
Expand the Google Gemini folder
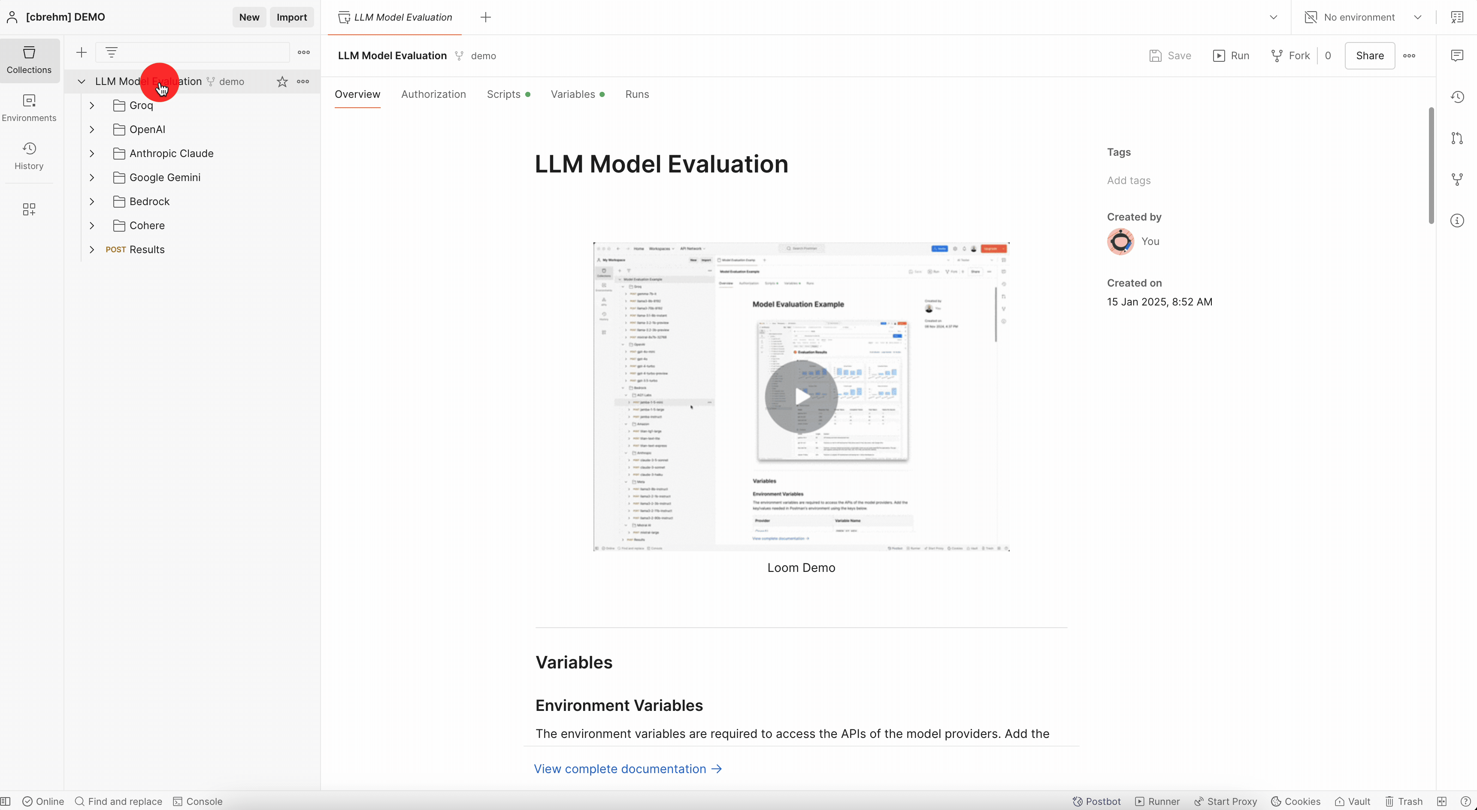coord(92,178)
